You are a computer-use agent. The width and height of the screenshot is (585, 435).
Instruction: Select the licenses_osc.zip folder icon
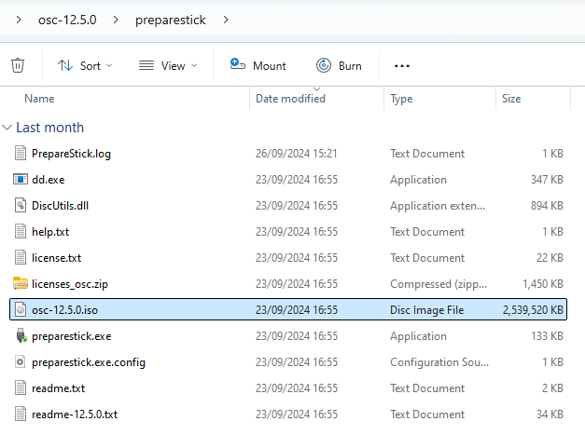click(x=21, y=283)
